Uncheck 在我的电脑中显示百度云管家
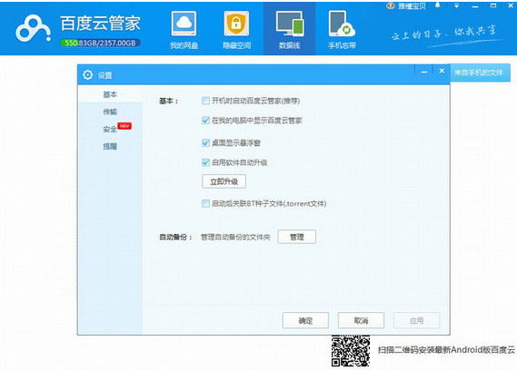517x370 pixels. 205,121
